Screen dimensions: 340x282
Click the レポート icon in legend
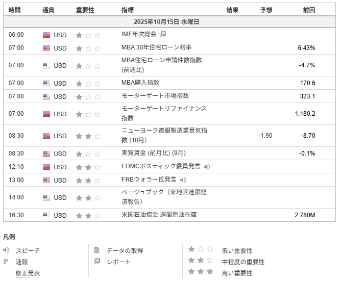tap(97, 262)
